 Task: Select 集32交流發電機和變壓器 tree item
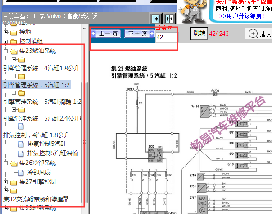(36, 199)
